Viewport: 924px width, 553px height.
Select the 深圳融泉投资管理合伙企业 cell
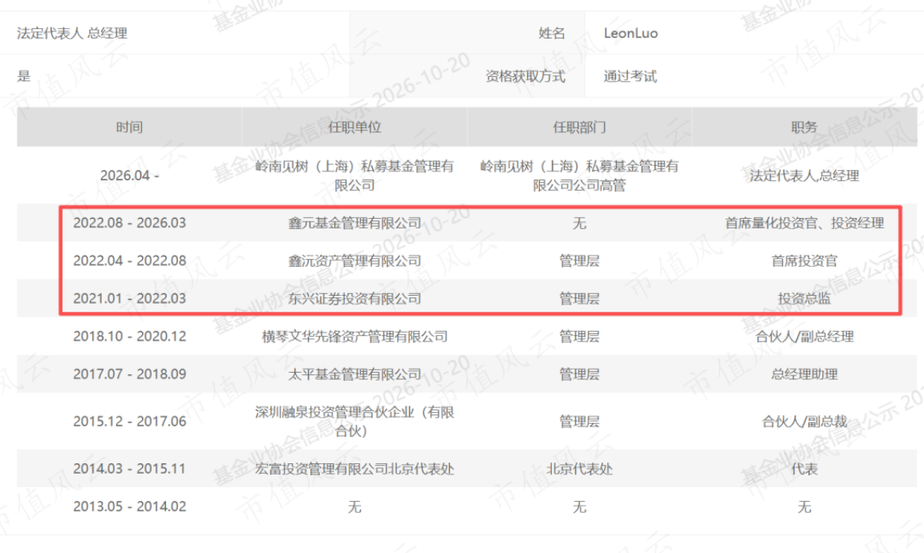pyautogui.click(x=355, y=421)
